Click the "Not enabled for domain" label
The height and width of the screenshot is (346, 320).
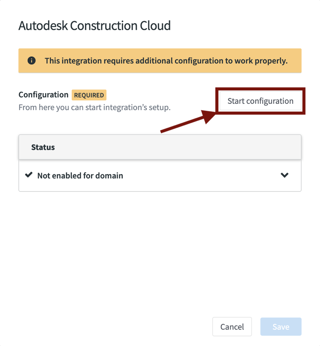[x=80, y=176]
